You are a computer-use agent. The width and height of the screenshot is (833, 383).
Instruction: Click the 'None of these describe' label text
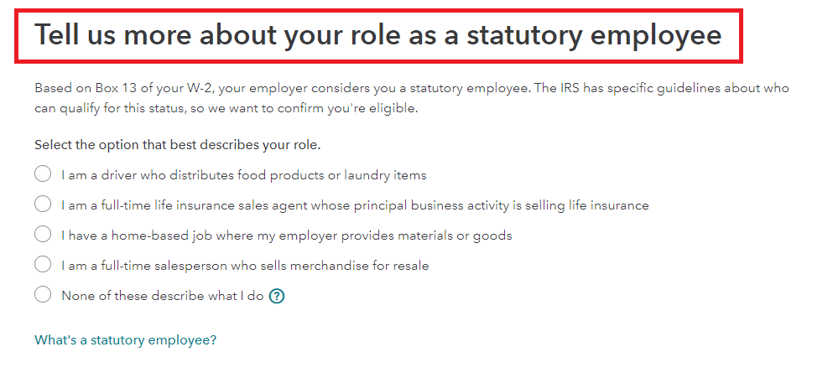coord(133,296)
